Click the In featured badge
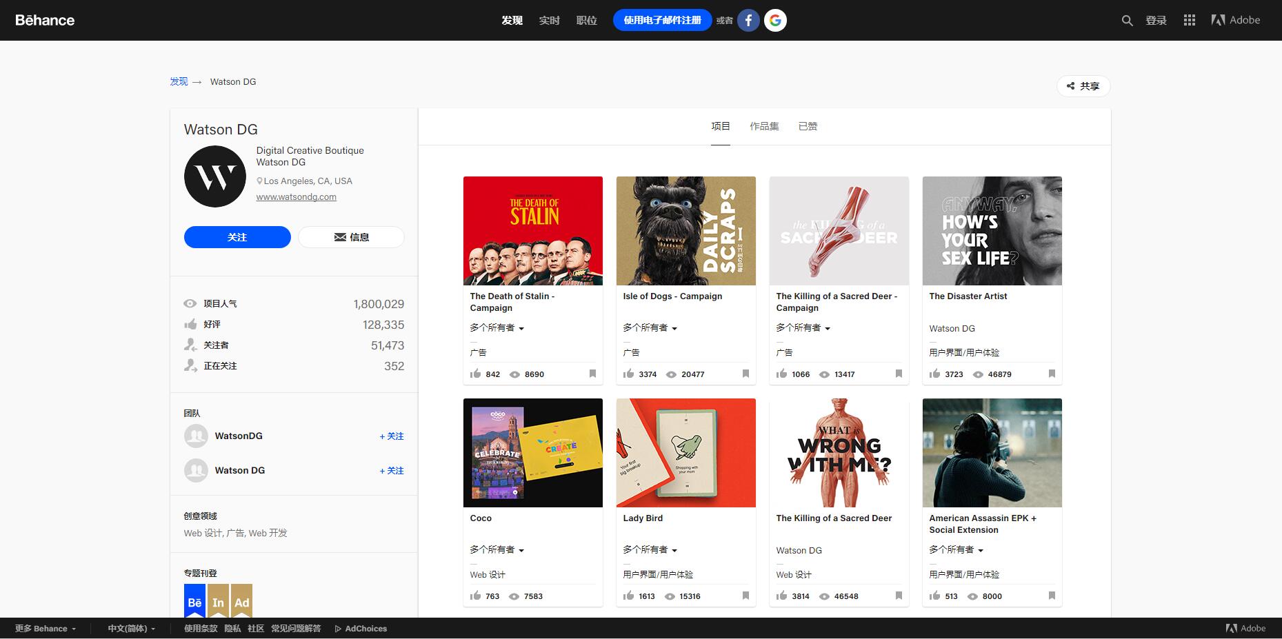Image resolution: width=1282 pixels, height=639 pixels. 218,601
